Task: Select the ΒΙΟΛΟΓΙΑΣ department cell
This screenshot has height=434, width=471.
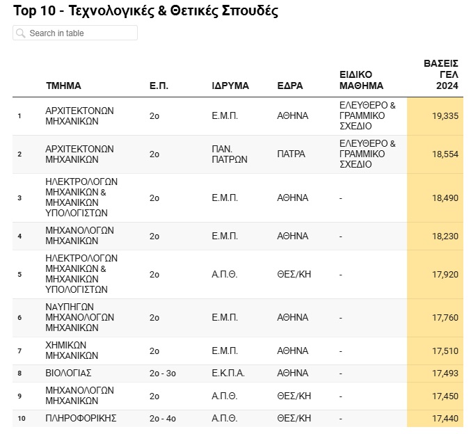Action: pyautogui.click(x=68, y=373)
